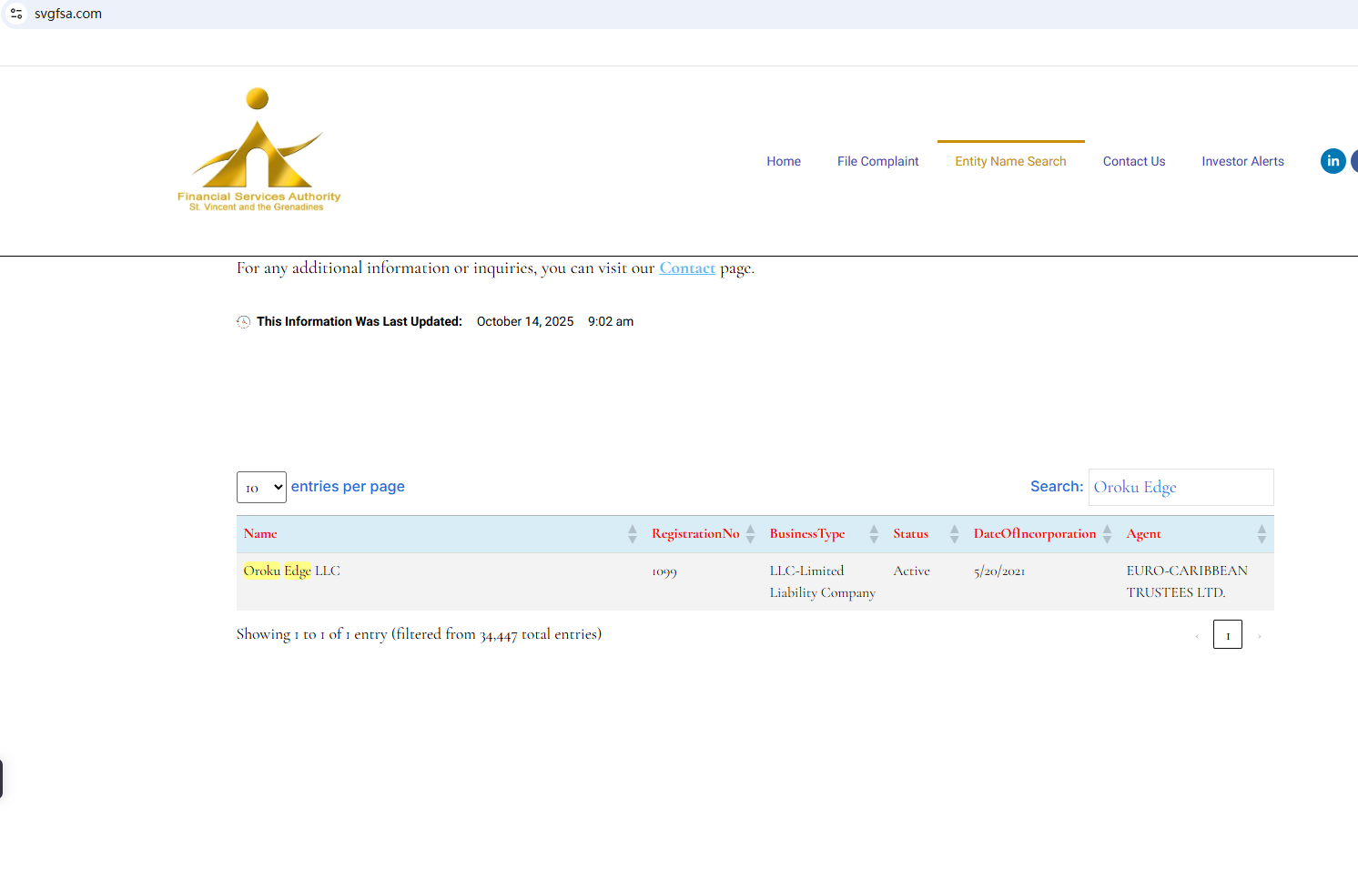The width and height of the screenshot is (1358, 879).
Task: Go to the Home menu item
Action: 783,161
